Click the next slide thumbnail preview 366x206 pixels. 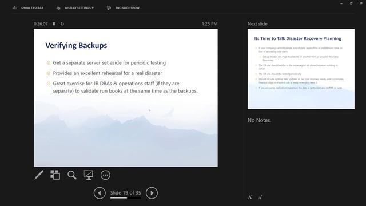coord(301,69)
